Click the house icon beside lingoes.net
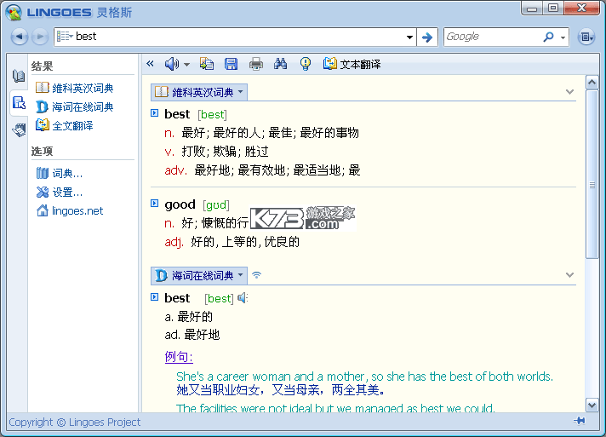606x437 pixels. (42, 210)
